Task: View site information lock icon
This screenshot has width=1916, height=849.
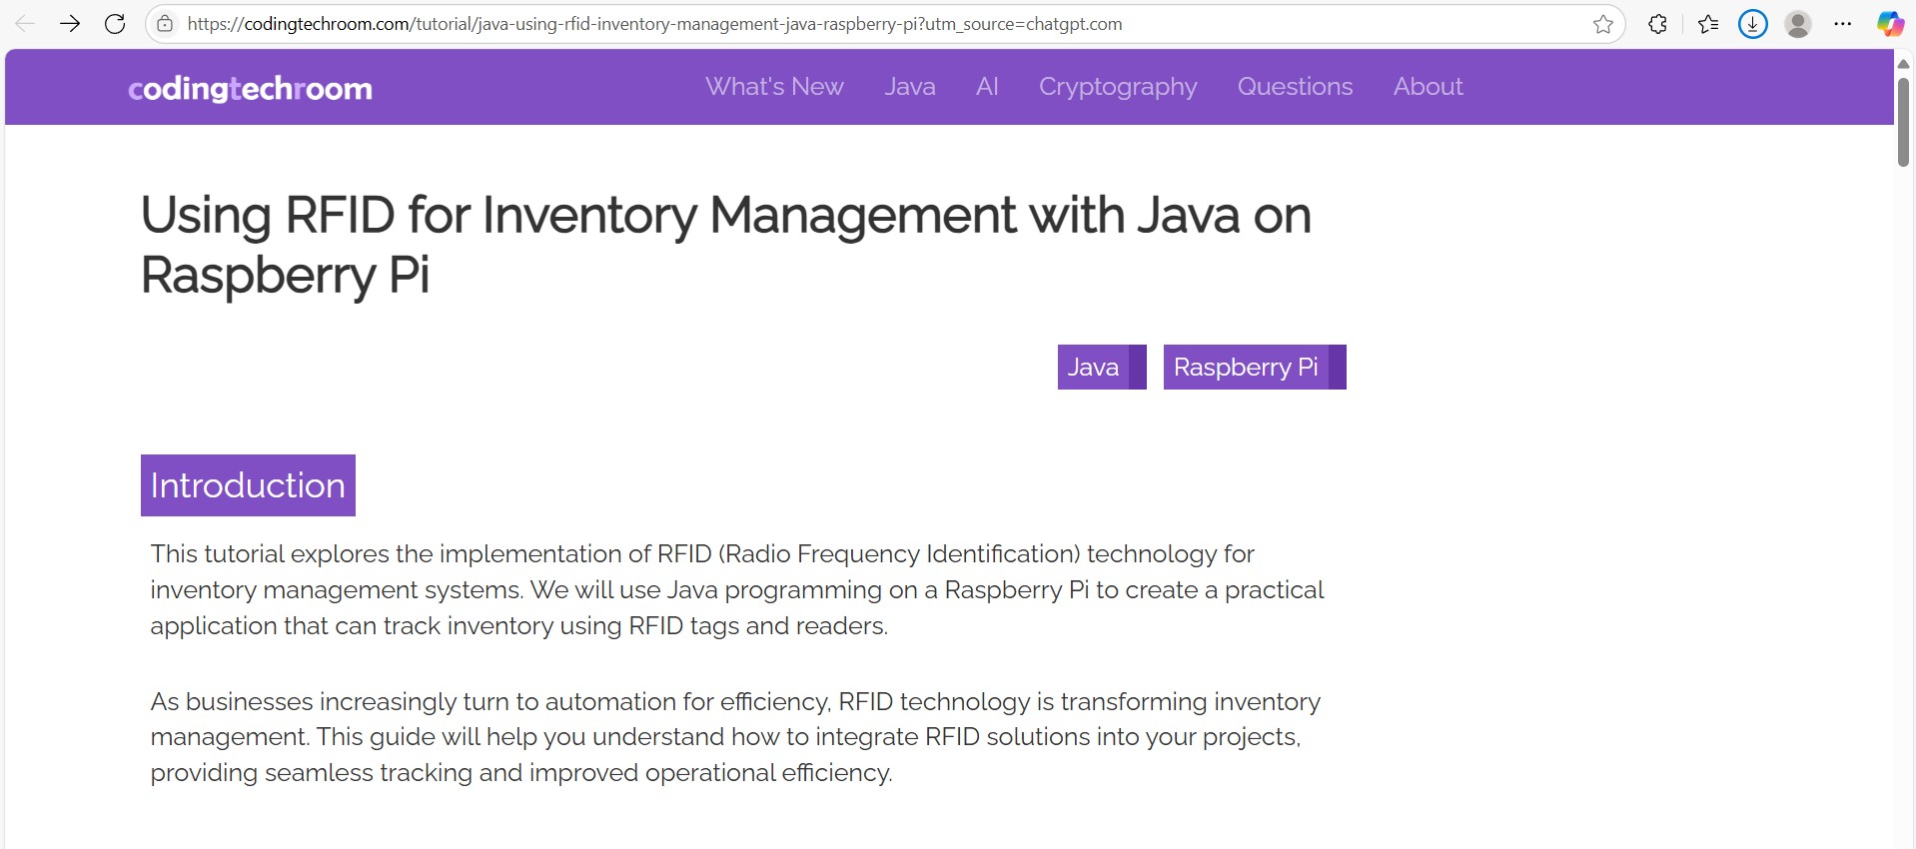Action: click(x=165, y=24)
